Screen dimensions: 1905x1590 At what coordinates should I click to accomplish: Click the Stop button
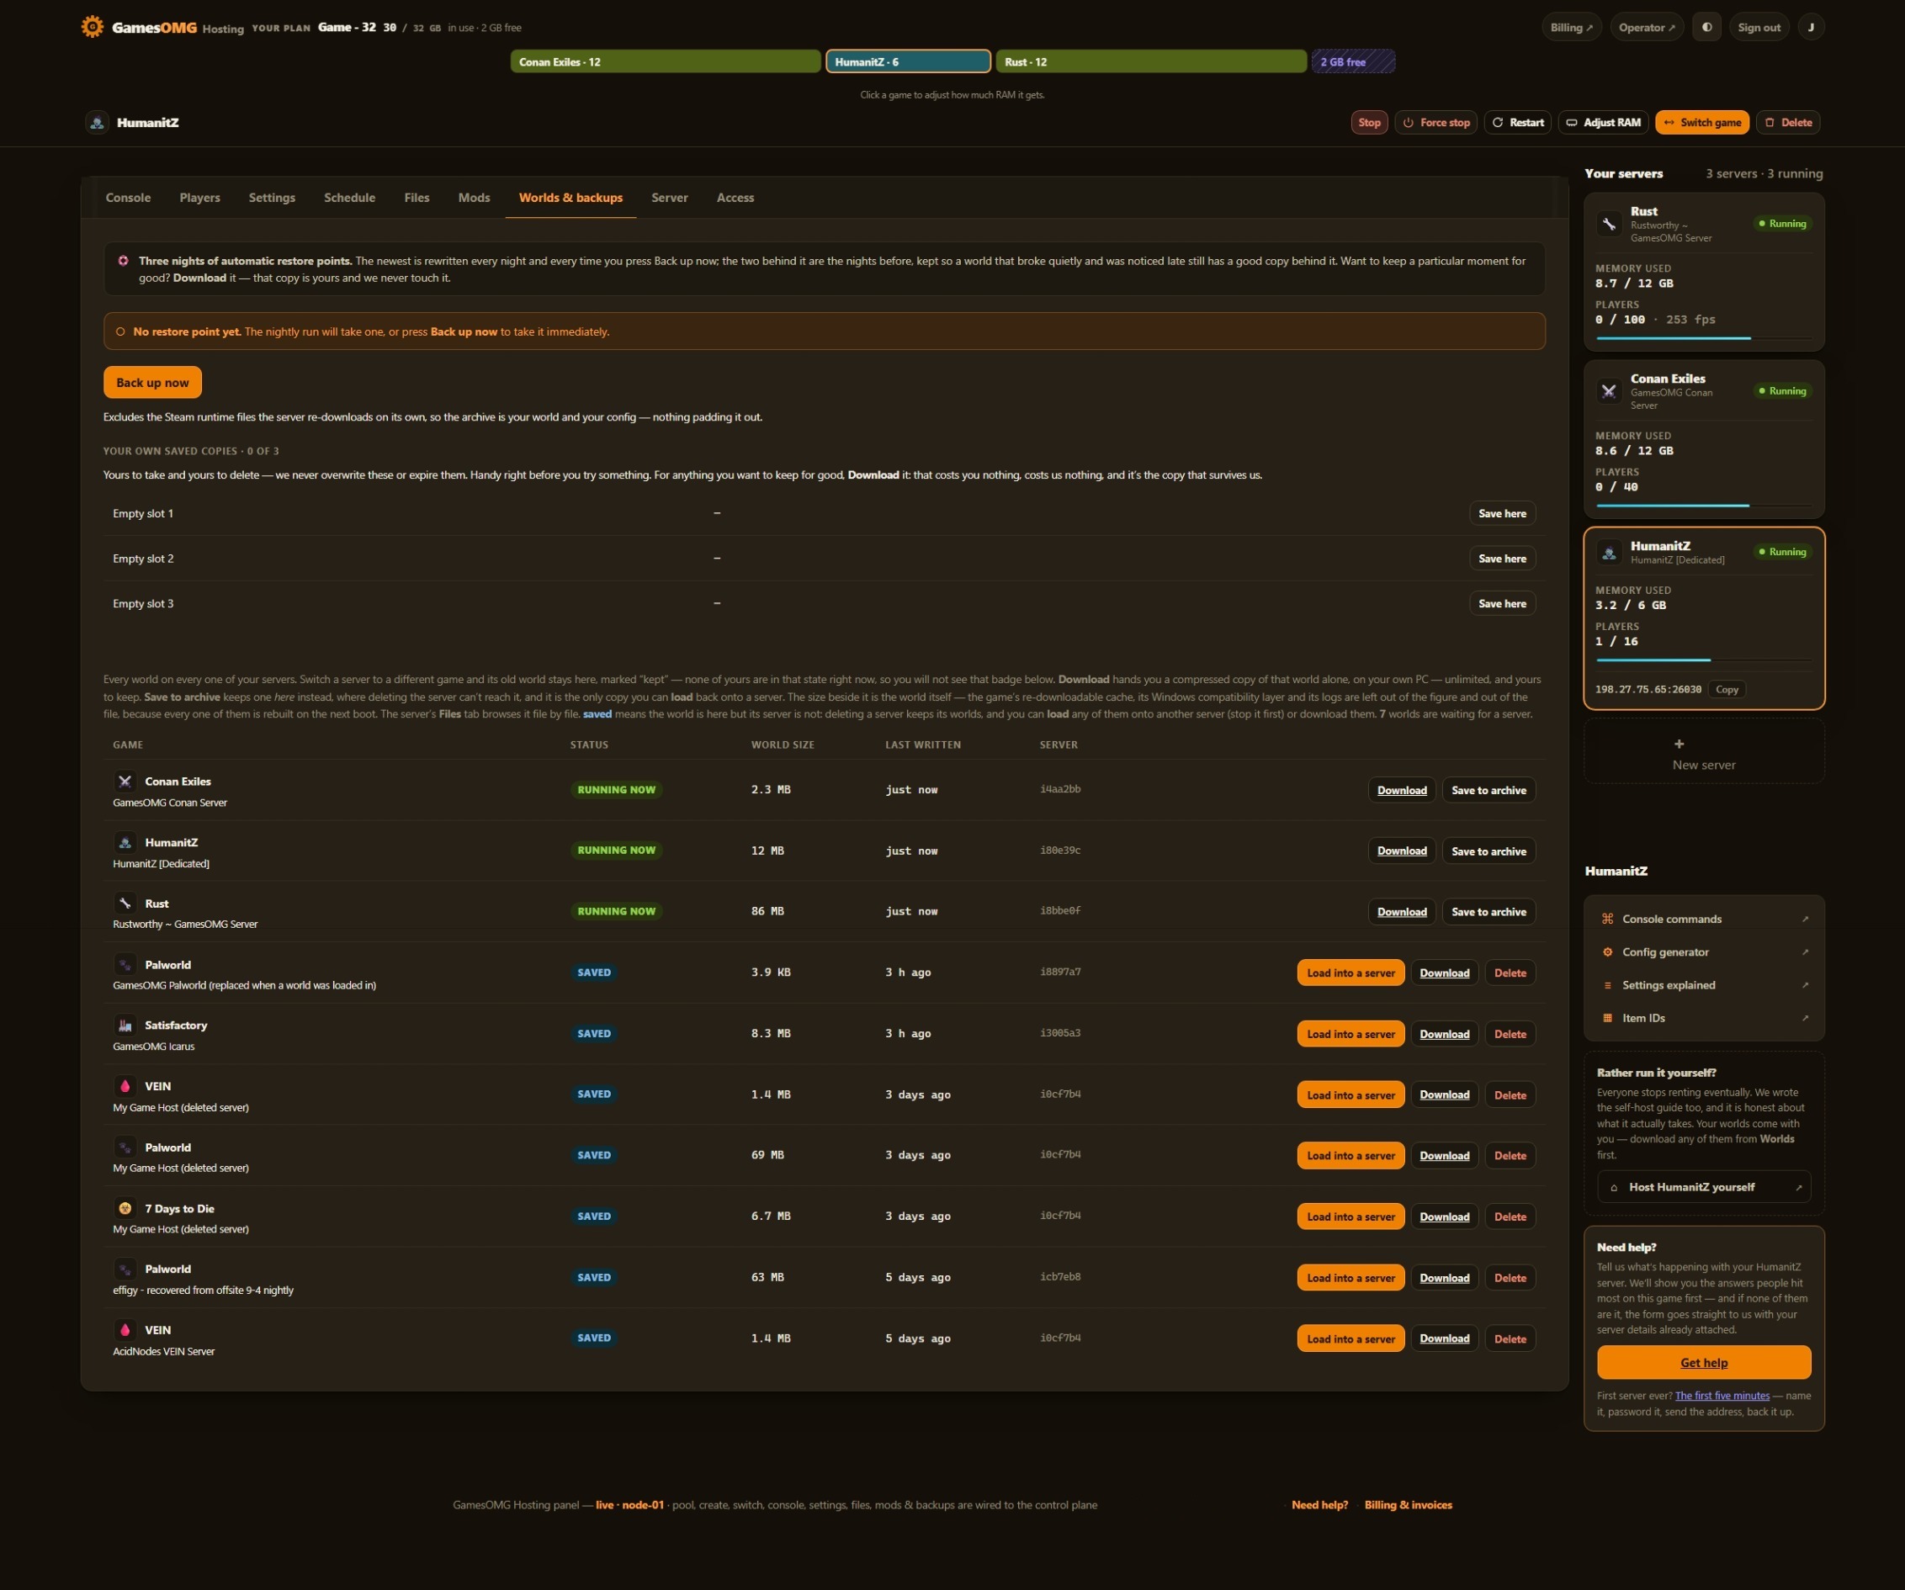(x=1369, y=123)
